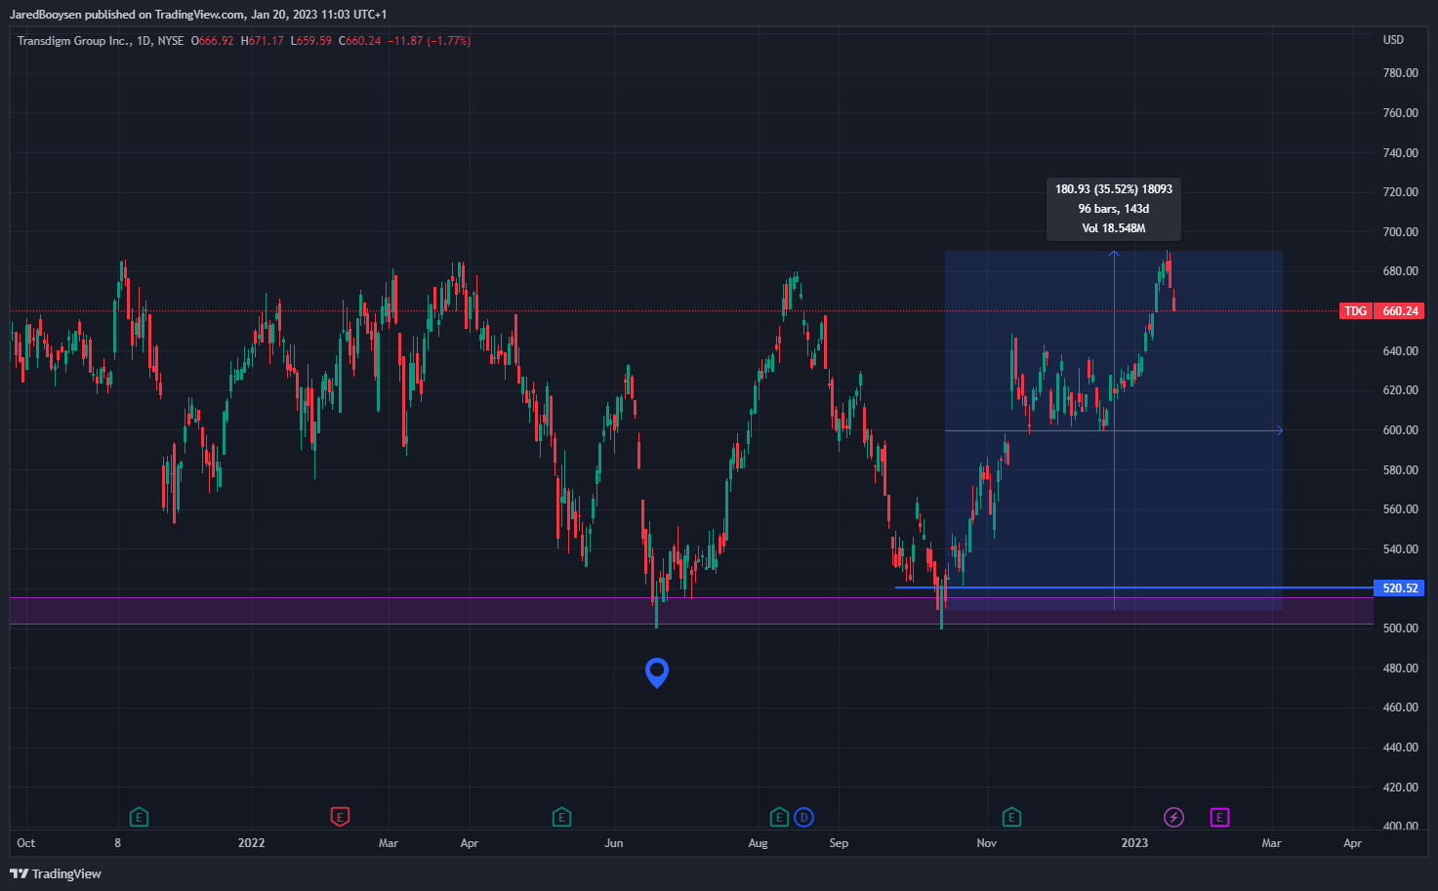Viewport: 1438px width, 891px height.
Task: Click the Transdigm Group Inc. symbol title
Action: pyautogui.click(x=73, y=41)
